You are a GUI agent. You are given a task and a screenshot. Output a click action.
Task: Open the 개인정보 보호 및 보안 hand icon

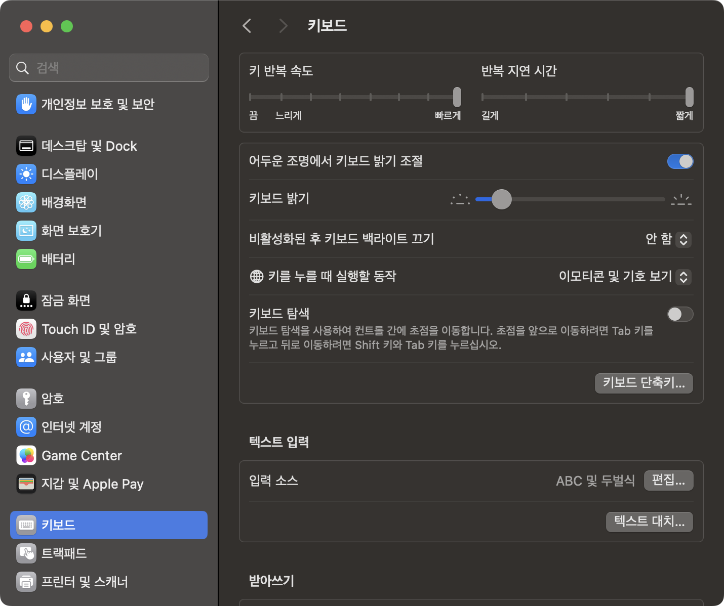click(26, 104)
